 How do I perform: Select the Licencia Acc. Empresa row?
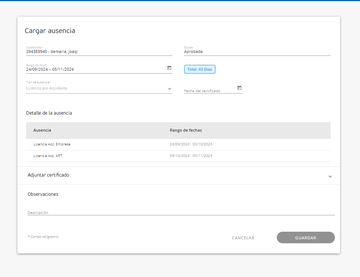[52, 144]
